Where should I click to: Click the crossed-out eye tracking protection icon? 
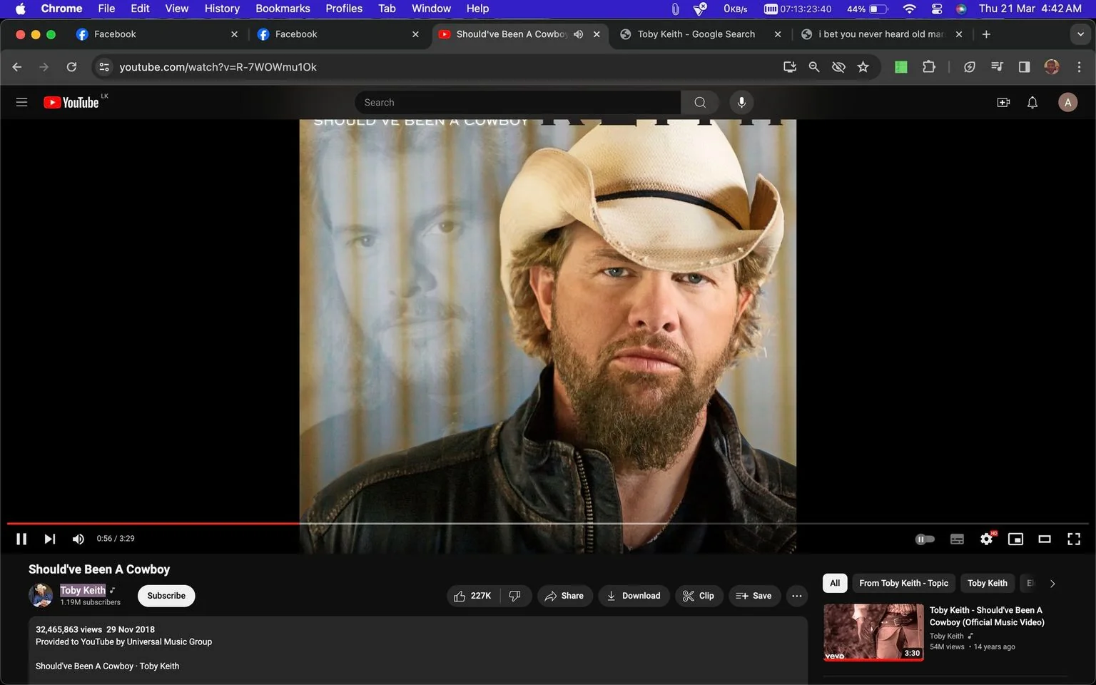tap(838, 67)
